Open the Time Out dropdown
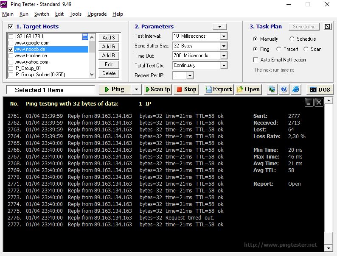Image resolution: width=337 pixels, height=256 pixels. (224, 56)
